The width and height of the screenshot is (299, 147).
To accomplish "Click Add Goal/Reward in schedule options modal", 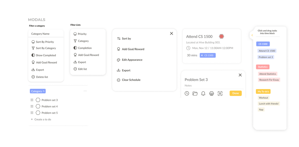I will (131, 49).
